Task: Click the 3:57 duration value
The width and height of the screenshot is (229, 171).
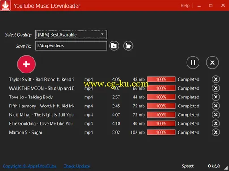Action: point(116,97)
